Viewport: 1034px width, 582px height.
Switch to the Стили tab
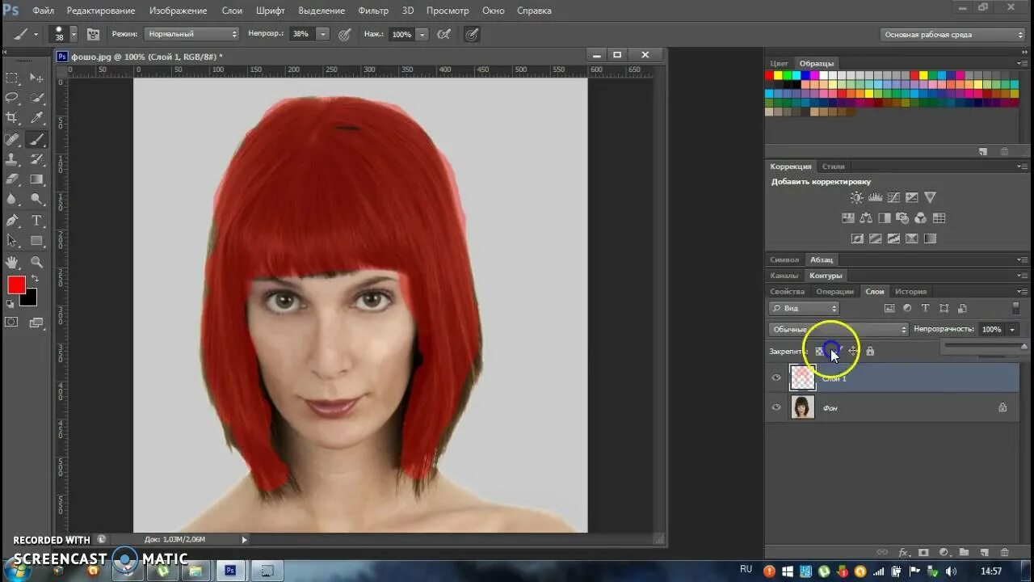[834, 167]
